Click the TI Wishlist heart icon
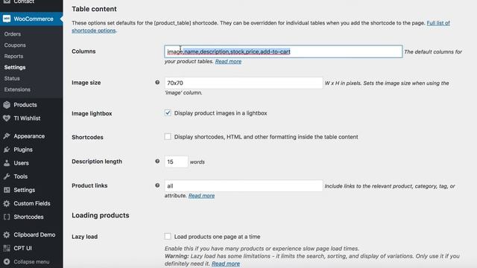 tap(7, 118)
